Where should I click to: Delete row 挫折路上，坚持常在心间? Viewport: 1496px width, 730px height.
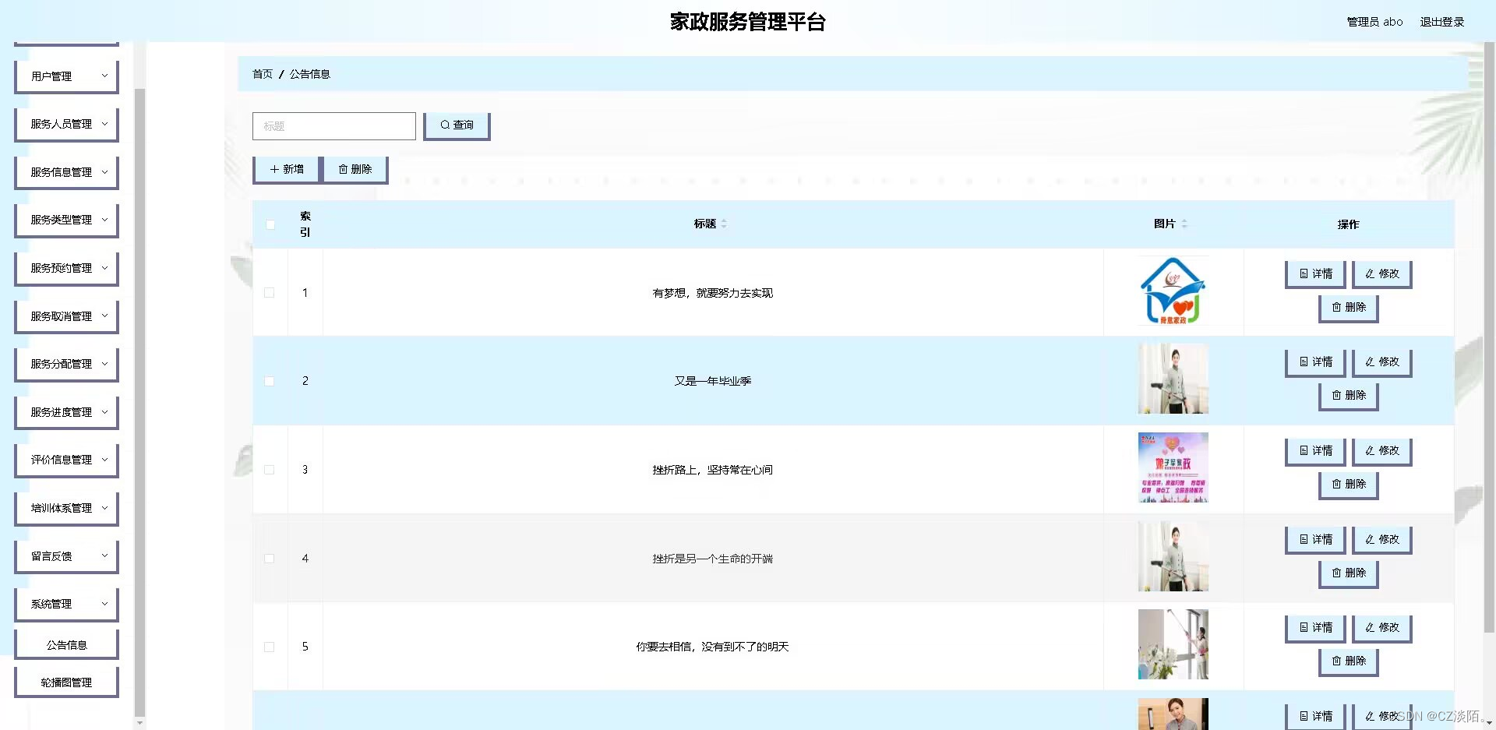point(1349,485)
